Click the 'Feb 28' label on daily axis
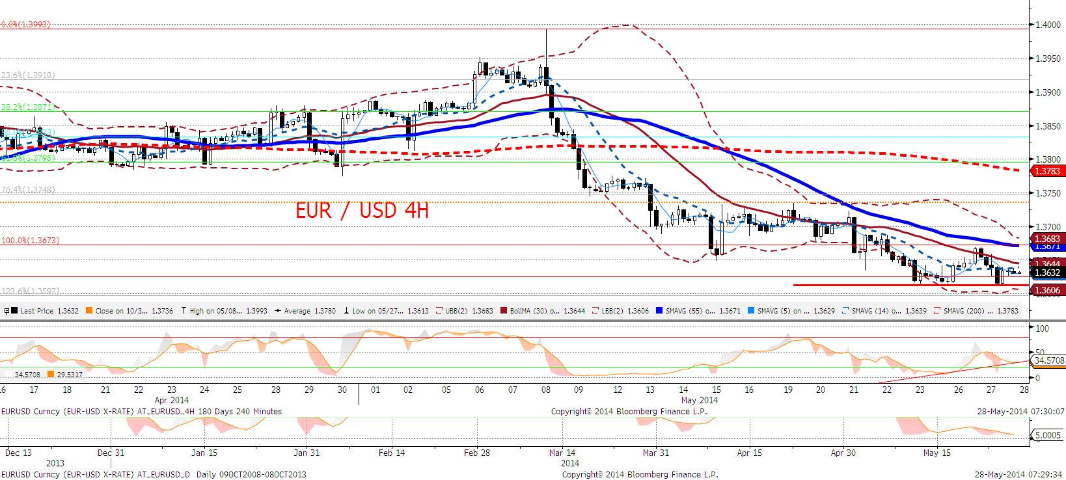This screenshot has width=1066, height=480. pyautogui.click(x=477, y=451)
